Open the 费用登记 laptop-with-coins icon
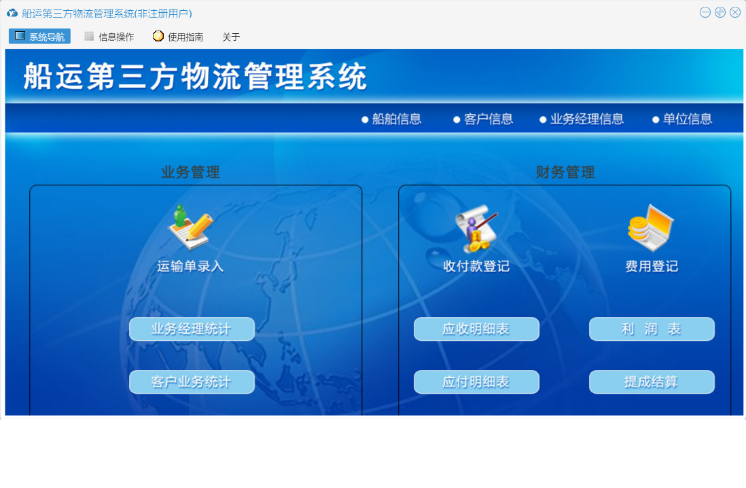 pyautogui.click(x=651, y=228)
